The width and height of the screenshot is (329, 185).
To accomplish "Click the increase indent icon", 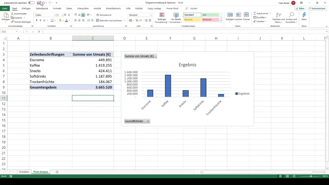I will point(92,20).
